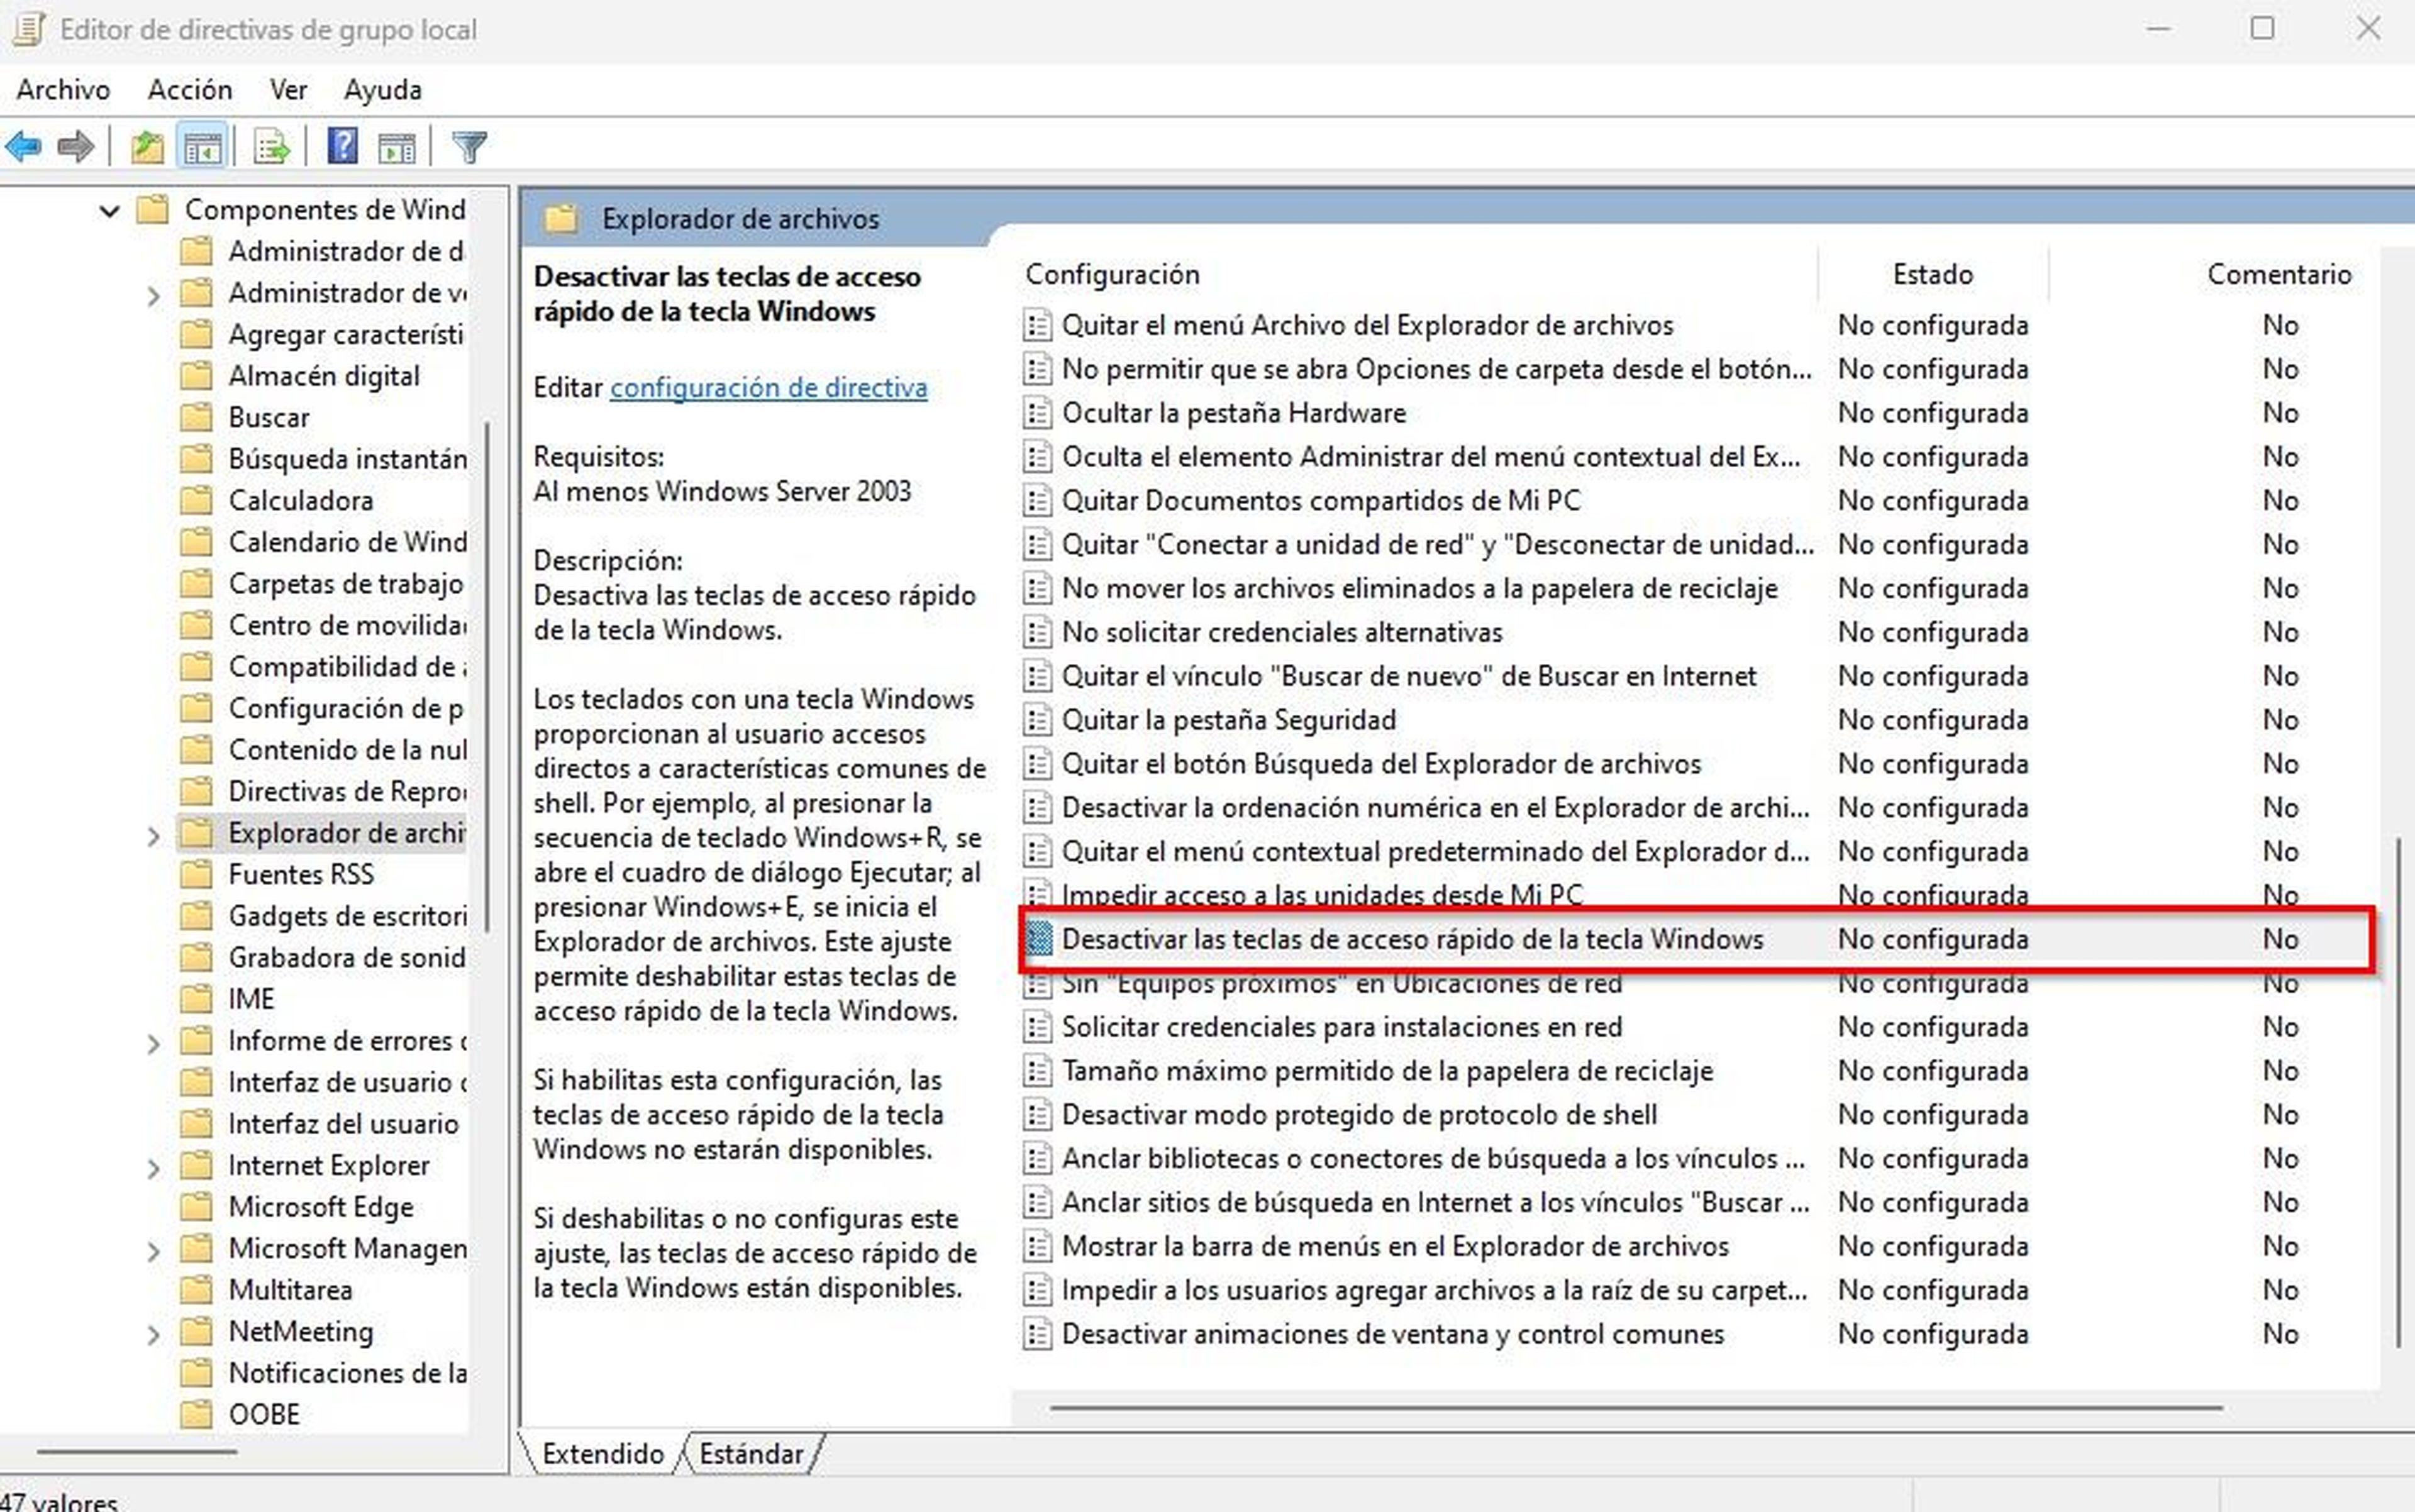2415x1512 pixels.
Task: Click the policy icon for Quitar la pestaña Seguridad
Action: click(1038, 720)
